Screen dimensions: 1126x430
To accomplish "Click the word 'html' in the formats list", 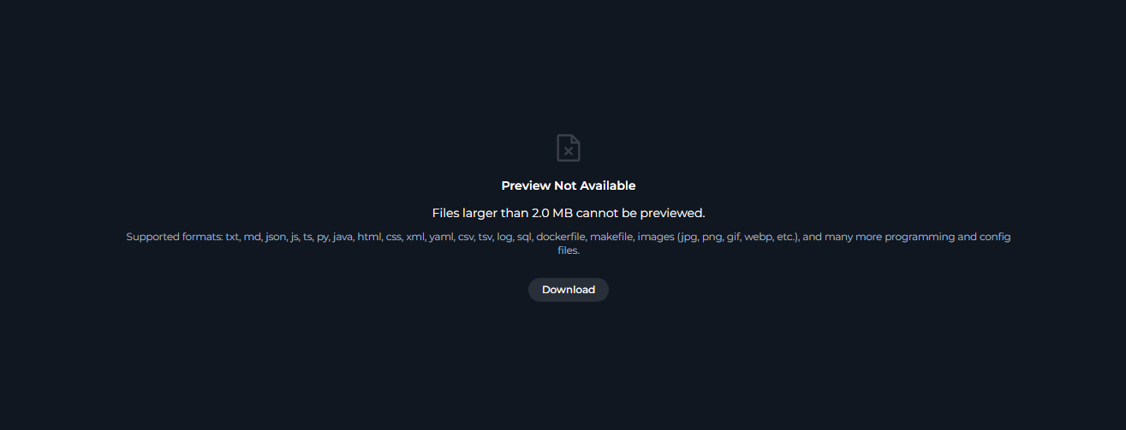I will pos(370,237).
